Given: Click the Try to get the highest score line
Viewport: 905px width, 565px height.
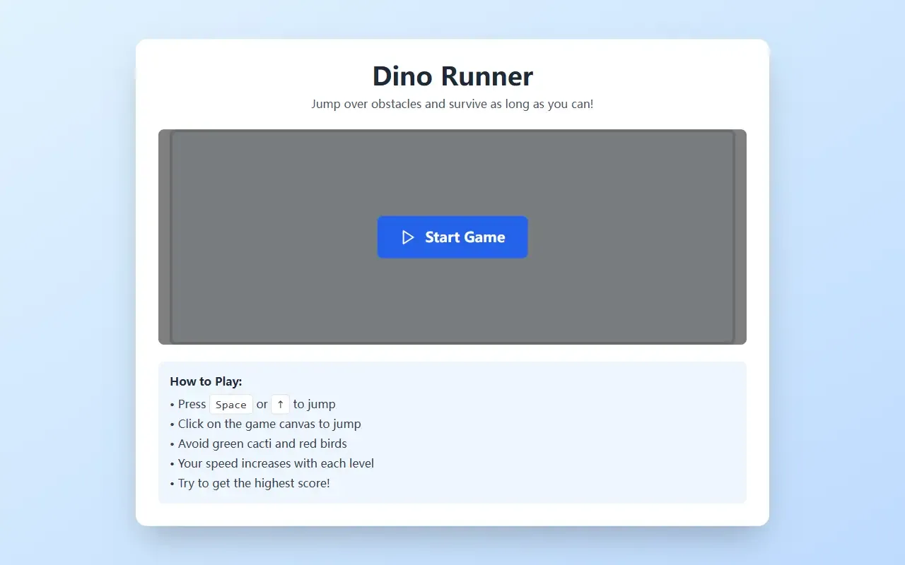Looking at the screenshot, I should coord(250,483).
